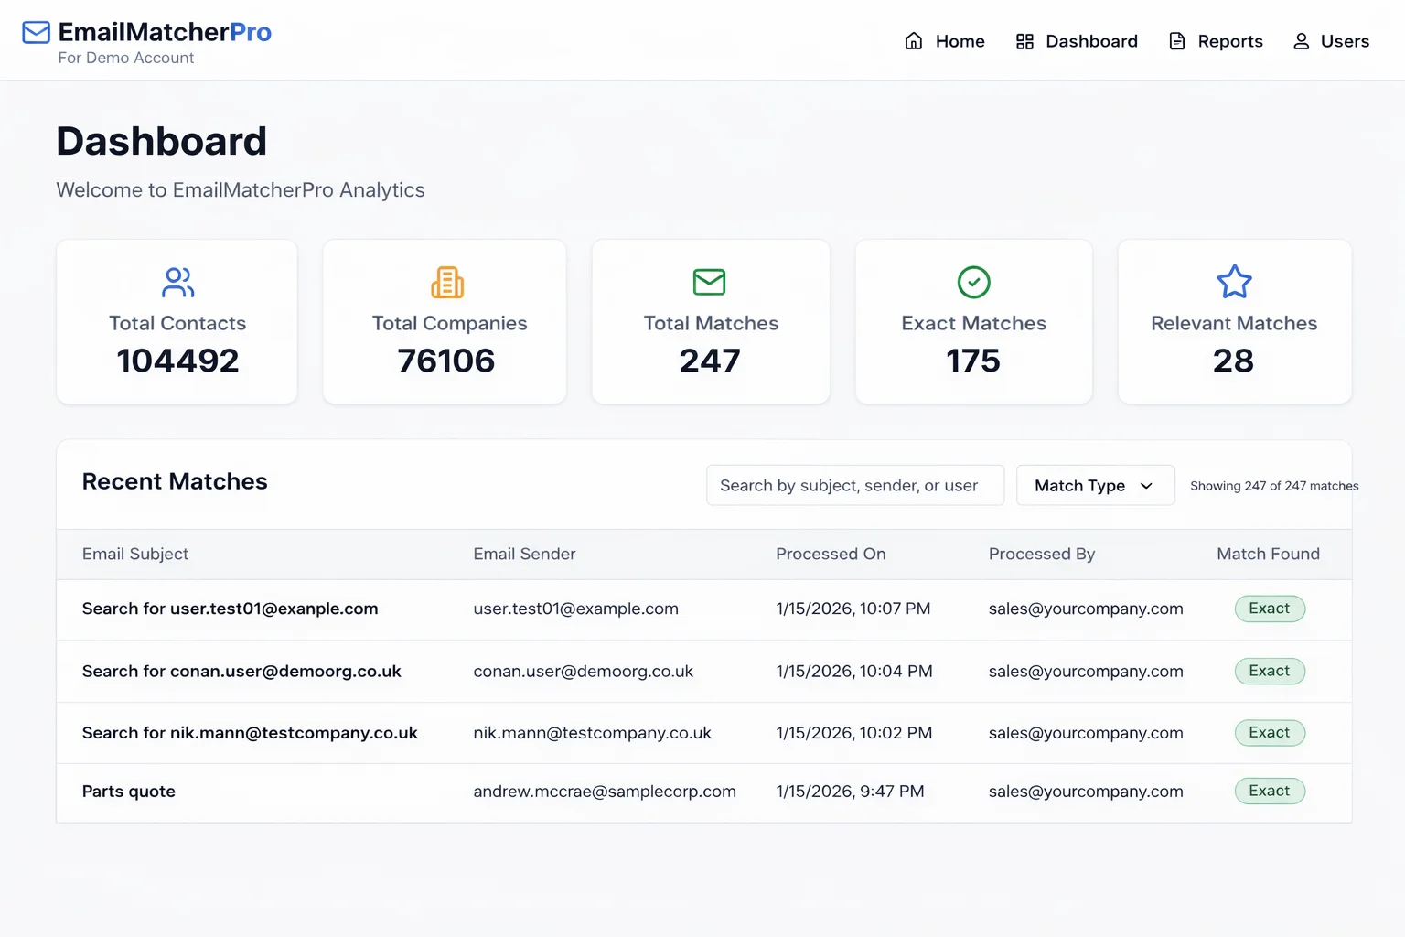The width and height of the screenshot is (1405, 937).
Task: Sort by Email Sender column header
Action: click(524, 554)
